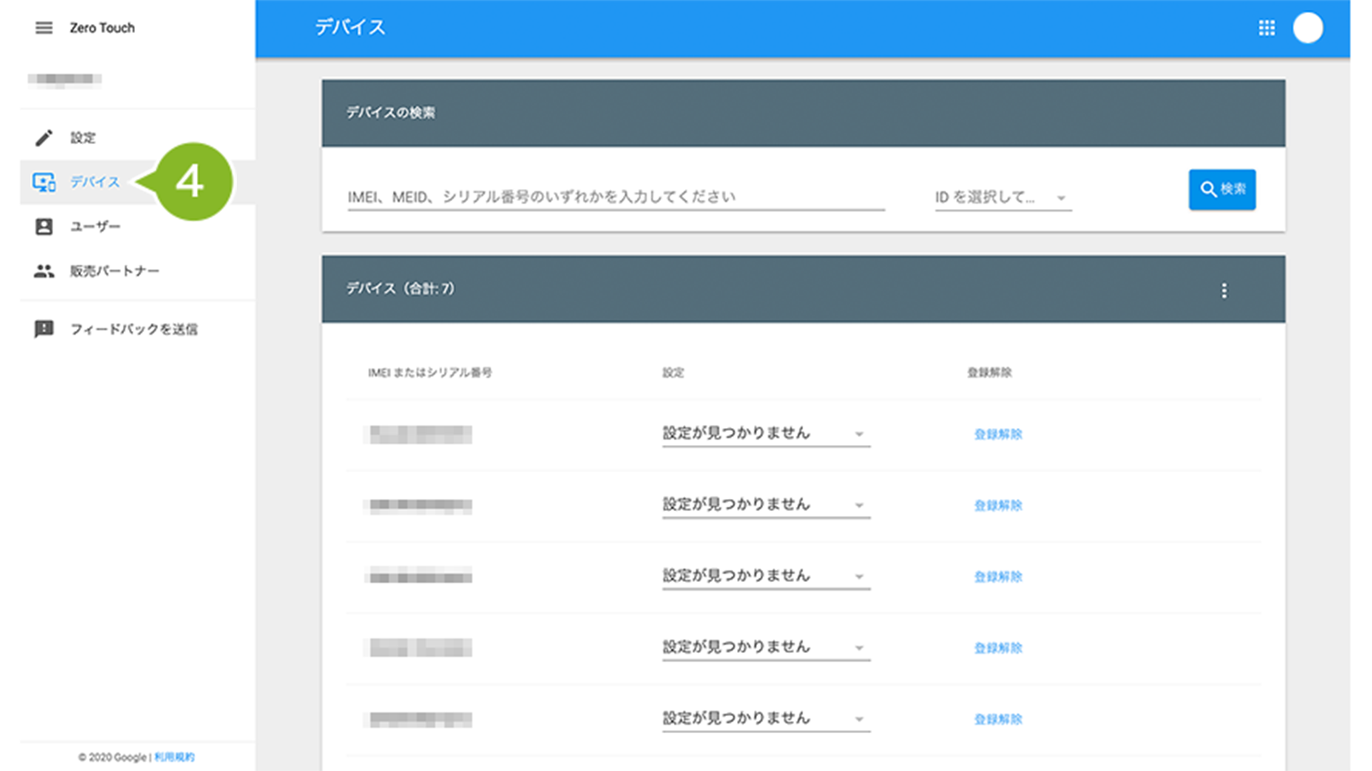Click the ユーザー person badge icon
Screen dimensions: 1372x771
tap(44, 227)
